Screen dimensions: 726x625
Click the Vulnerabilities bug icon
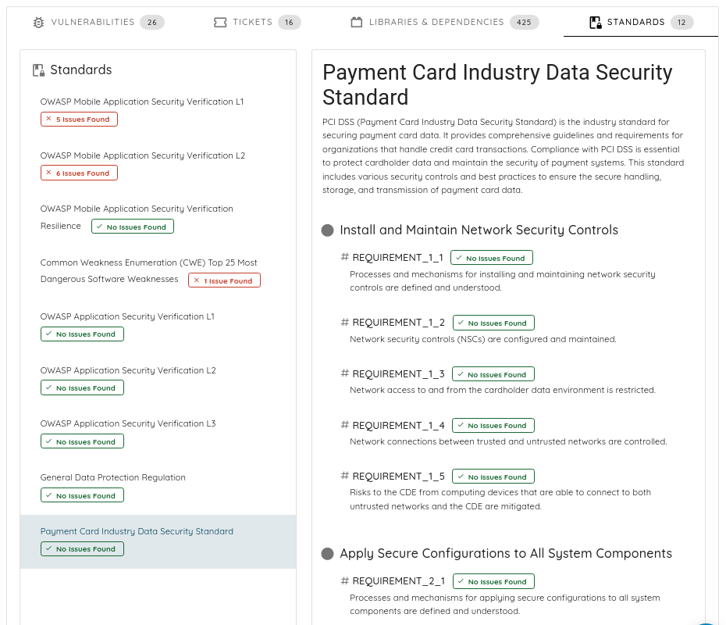pyautogui.click(x=39, y=22)
